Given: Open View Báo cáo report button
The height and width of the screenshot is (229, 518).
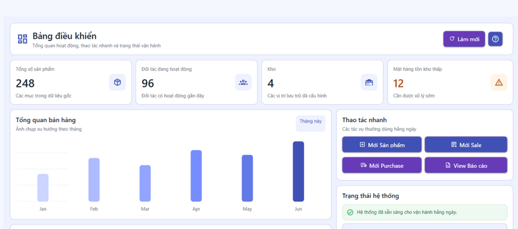Looking at the screenshot, I should pos(465,165).
